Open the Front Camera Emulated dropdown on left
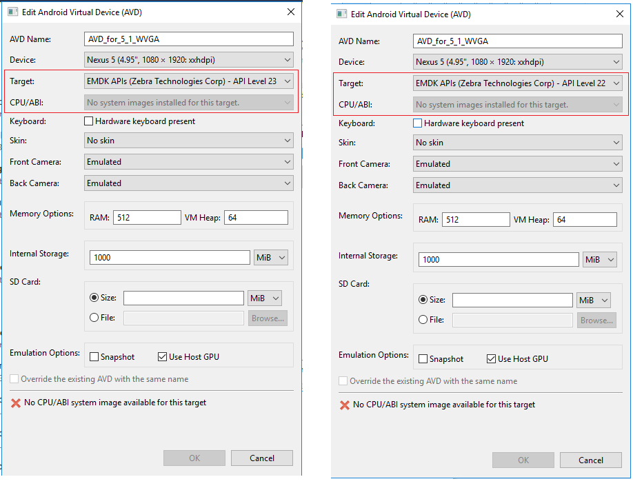 point(288,161)
